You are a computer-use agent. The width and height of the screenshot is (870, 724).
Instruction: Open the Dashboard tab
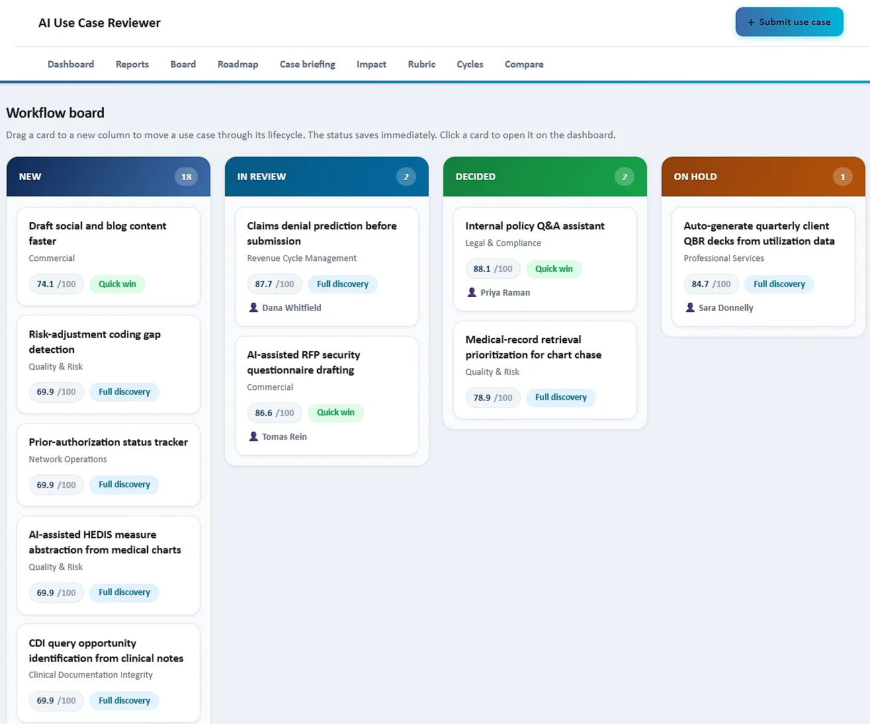[x=71, y=64]
